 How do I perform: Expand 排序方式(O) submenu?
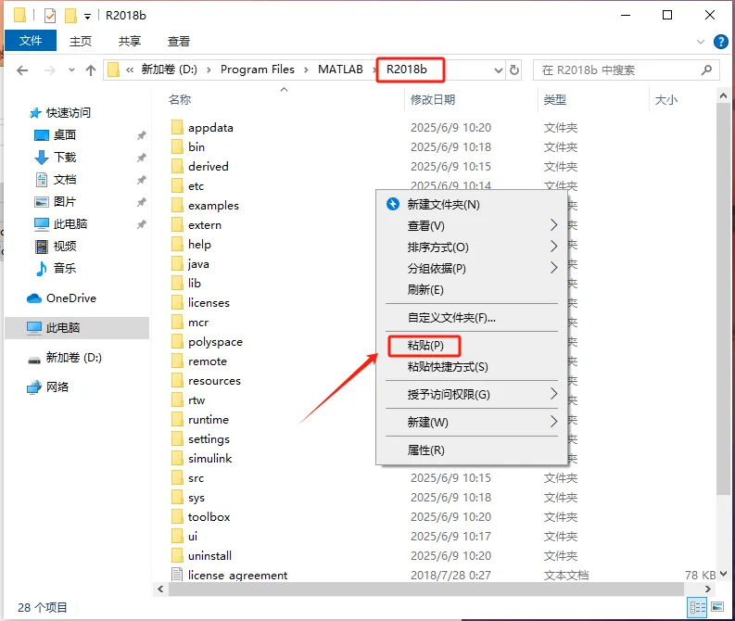(x=554, y=247)
